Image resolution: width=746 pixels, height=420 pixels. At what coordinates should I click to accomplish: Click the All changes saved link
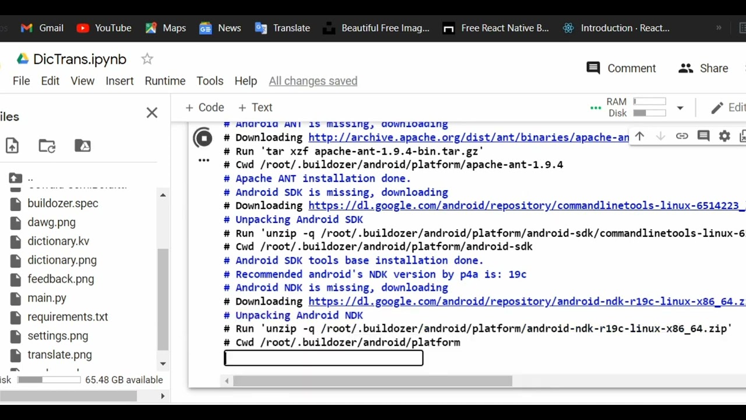[313, 81]
